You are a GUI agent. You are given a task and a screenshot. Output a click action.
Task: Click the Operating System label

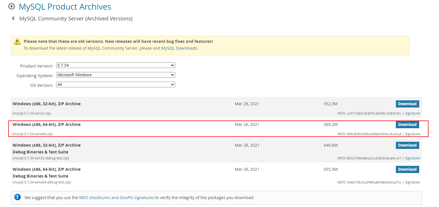35,76
